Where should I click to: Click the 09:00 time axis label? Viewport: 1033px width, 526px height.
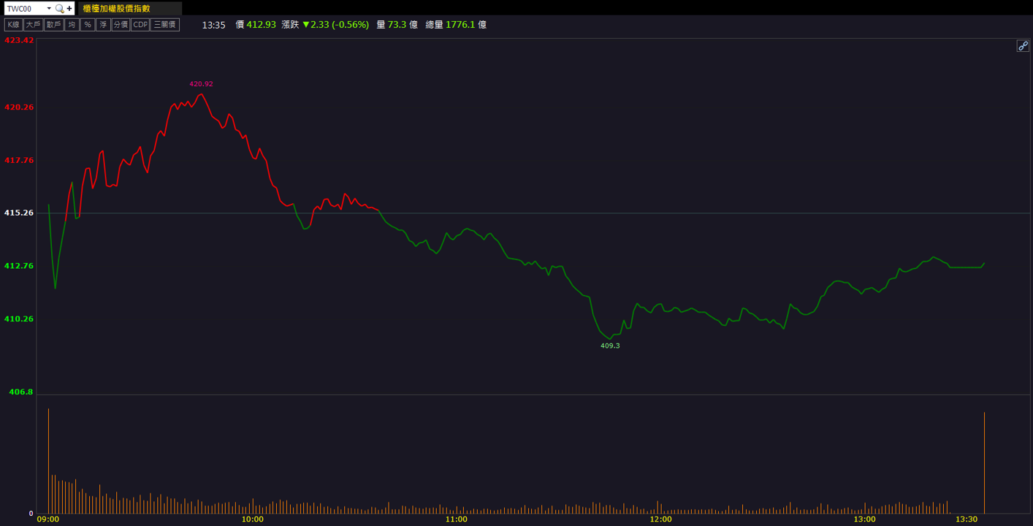[47, 519]
